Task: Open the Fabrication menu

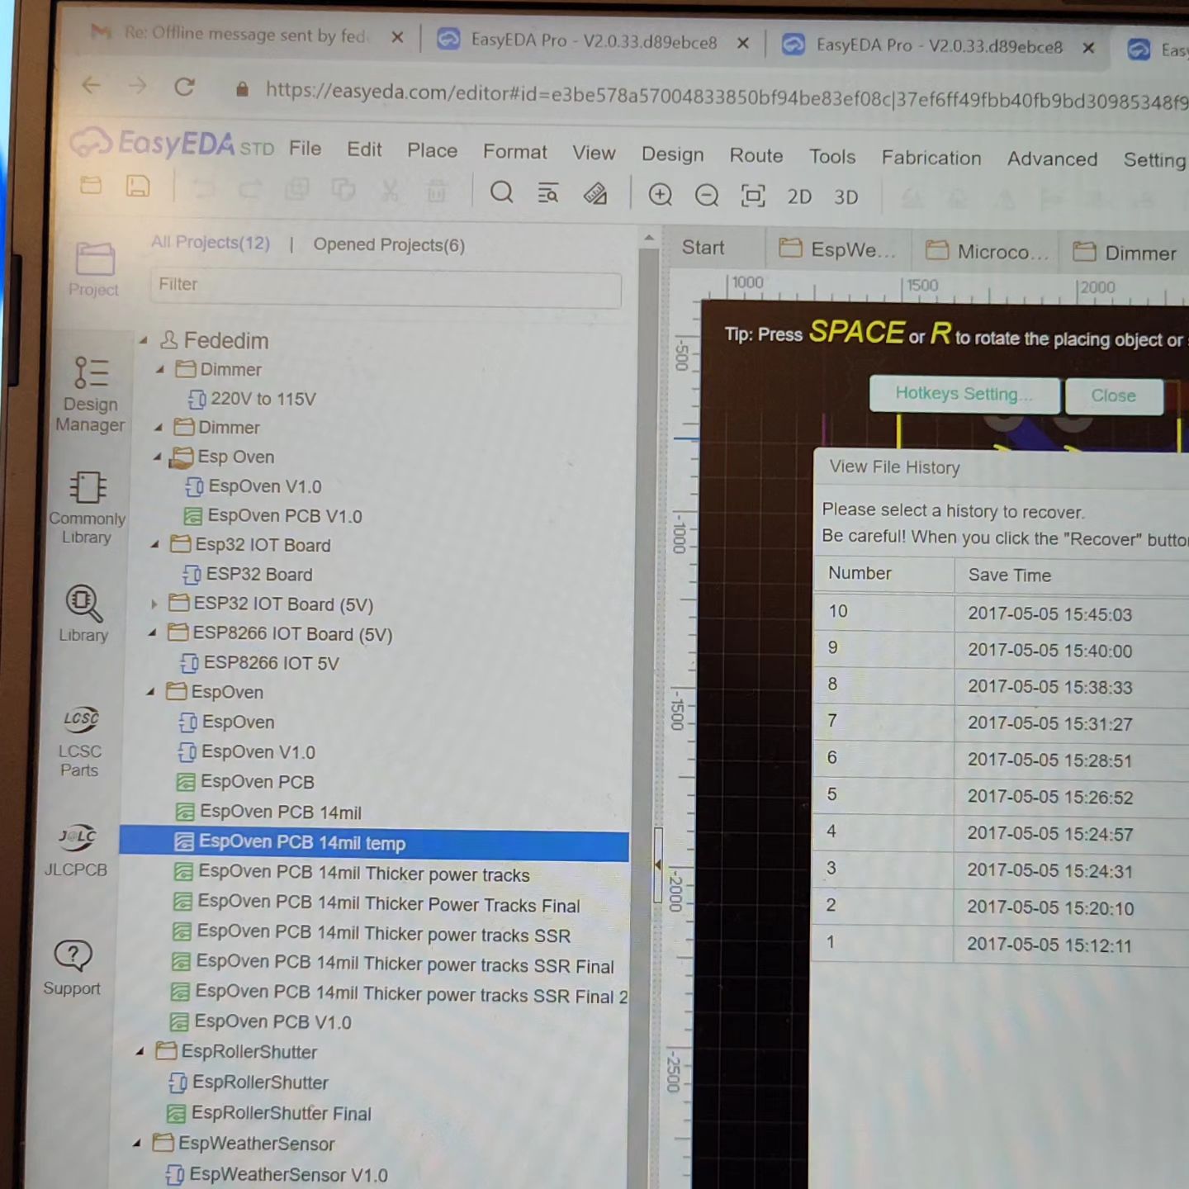Action: point(931,158)
